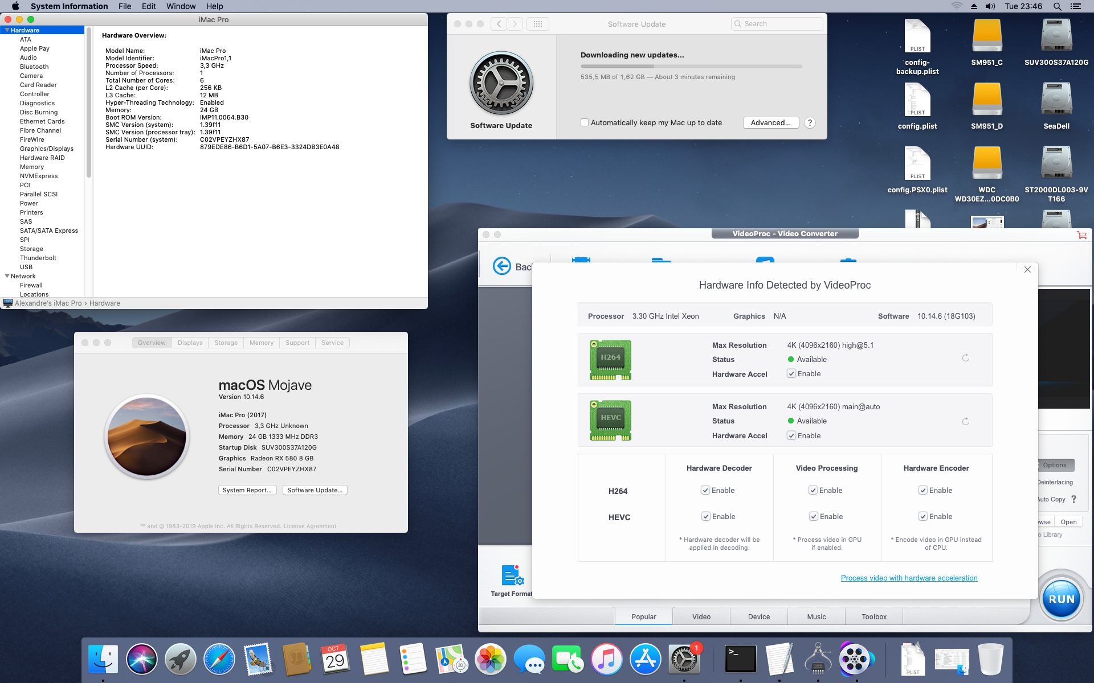The width and height of the screenshot is (1094, 683).
Task: Toggle HEVC Video Processing Enable
Action: [814, 517]
